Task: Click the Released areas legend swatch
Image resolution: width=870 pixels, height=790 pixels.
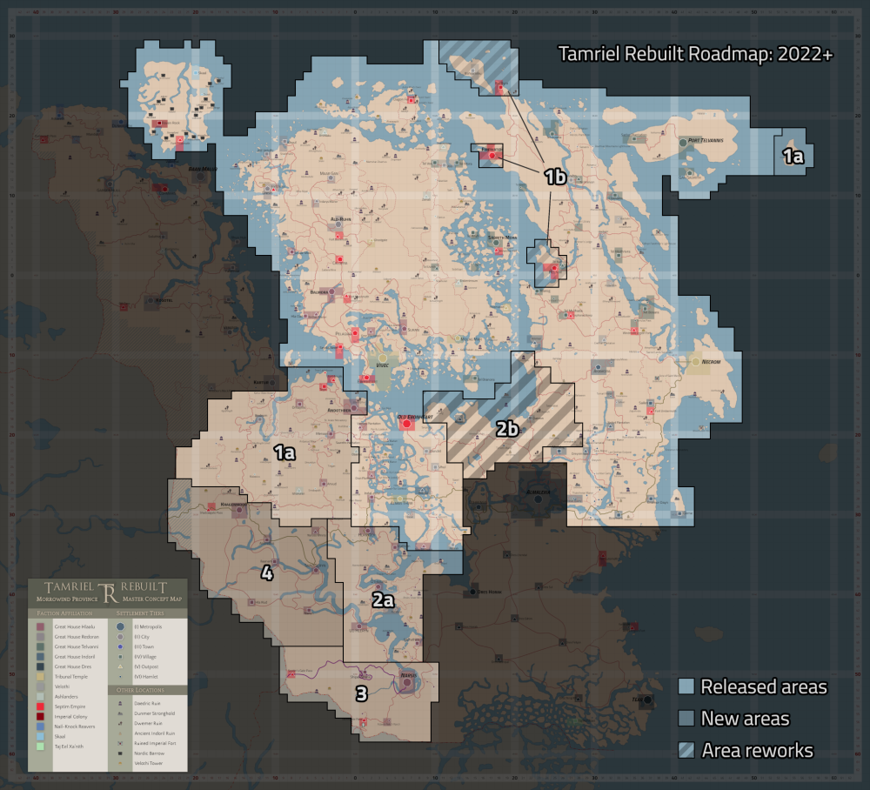Action: point(686,686)
